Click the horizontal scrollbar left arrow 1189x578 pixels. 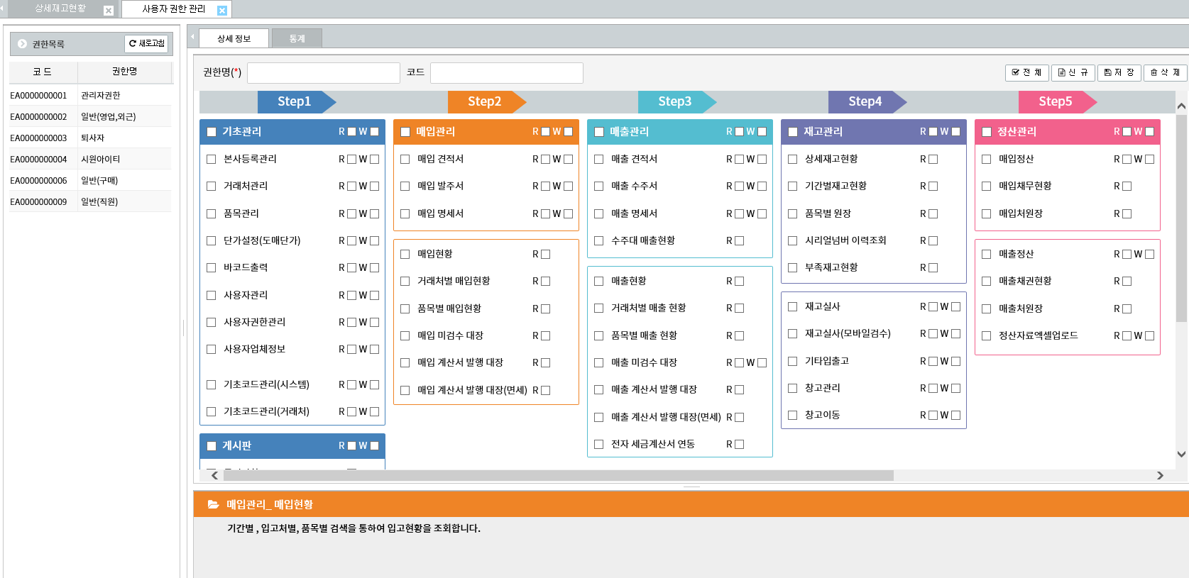pos(215,476)
